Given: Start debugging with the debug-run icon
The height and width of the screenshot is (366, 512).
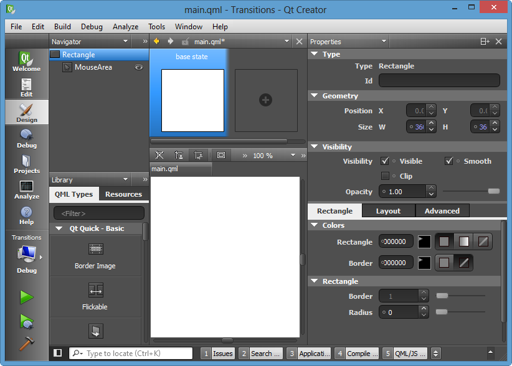Looking at the screenshot, I should click(26, 321).
